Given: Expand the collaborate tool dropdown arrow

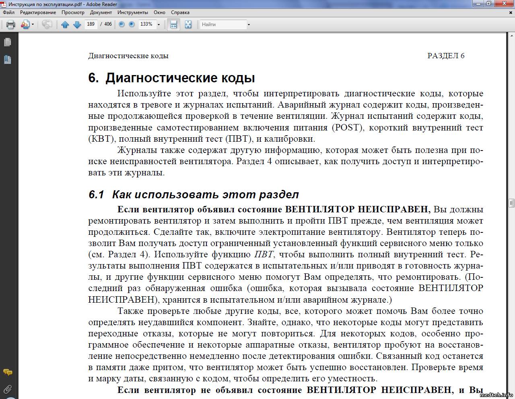Looking at the screenshot, I should (x=33, y=24).
